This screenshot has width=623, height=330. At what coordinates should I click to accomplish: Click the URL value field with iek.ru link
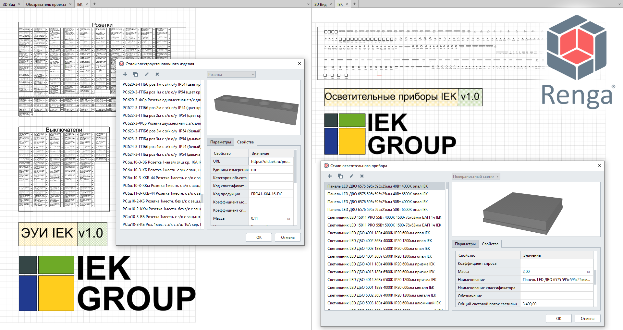(x=271, y=162)
